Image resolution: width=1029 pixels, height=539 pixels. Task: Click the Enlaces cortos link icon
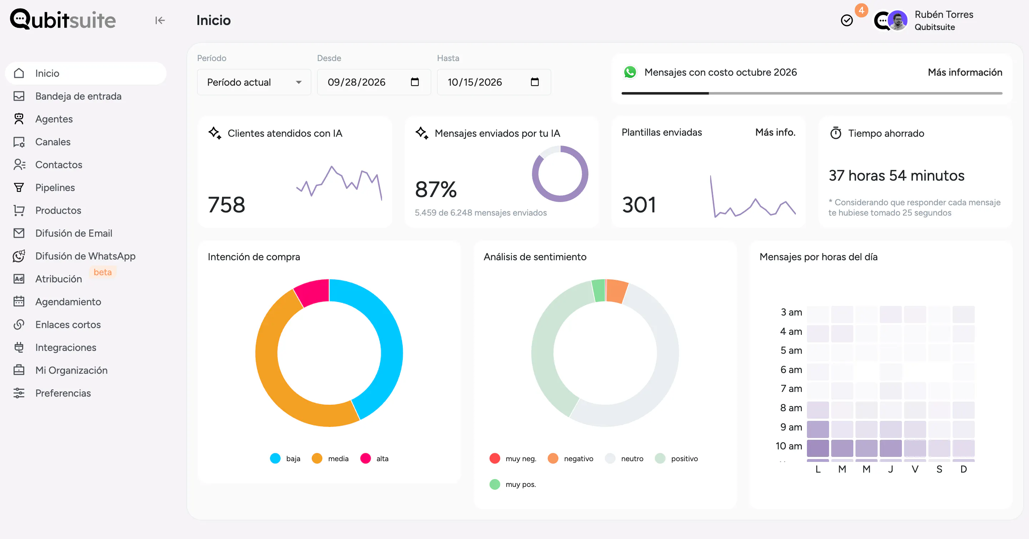[19, 324]
